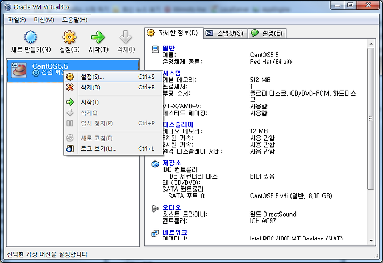Click the 'IDE 컨트롤러' label
Image resolution: width=383 pixels, height=263 pixels.
click(180, 169)
